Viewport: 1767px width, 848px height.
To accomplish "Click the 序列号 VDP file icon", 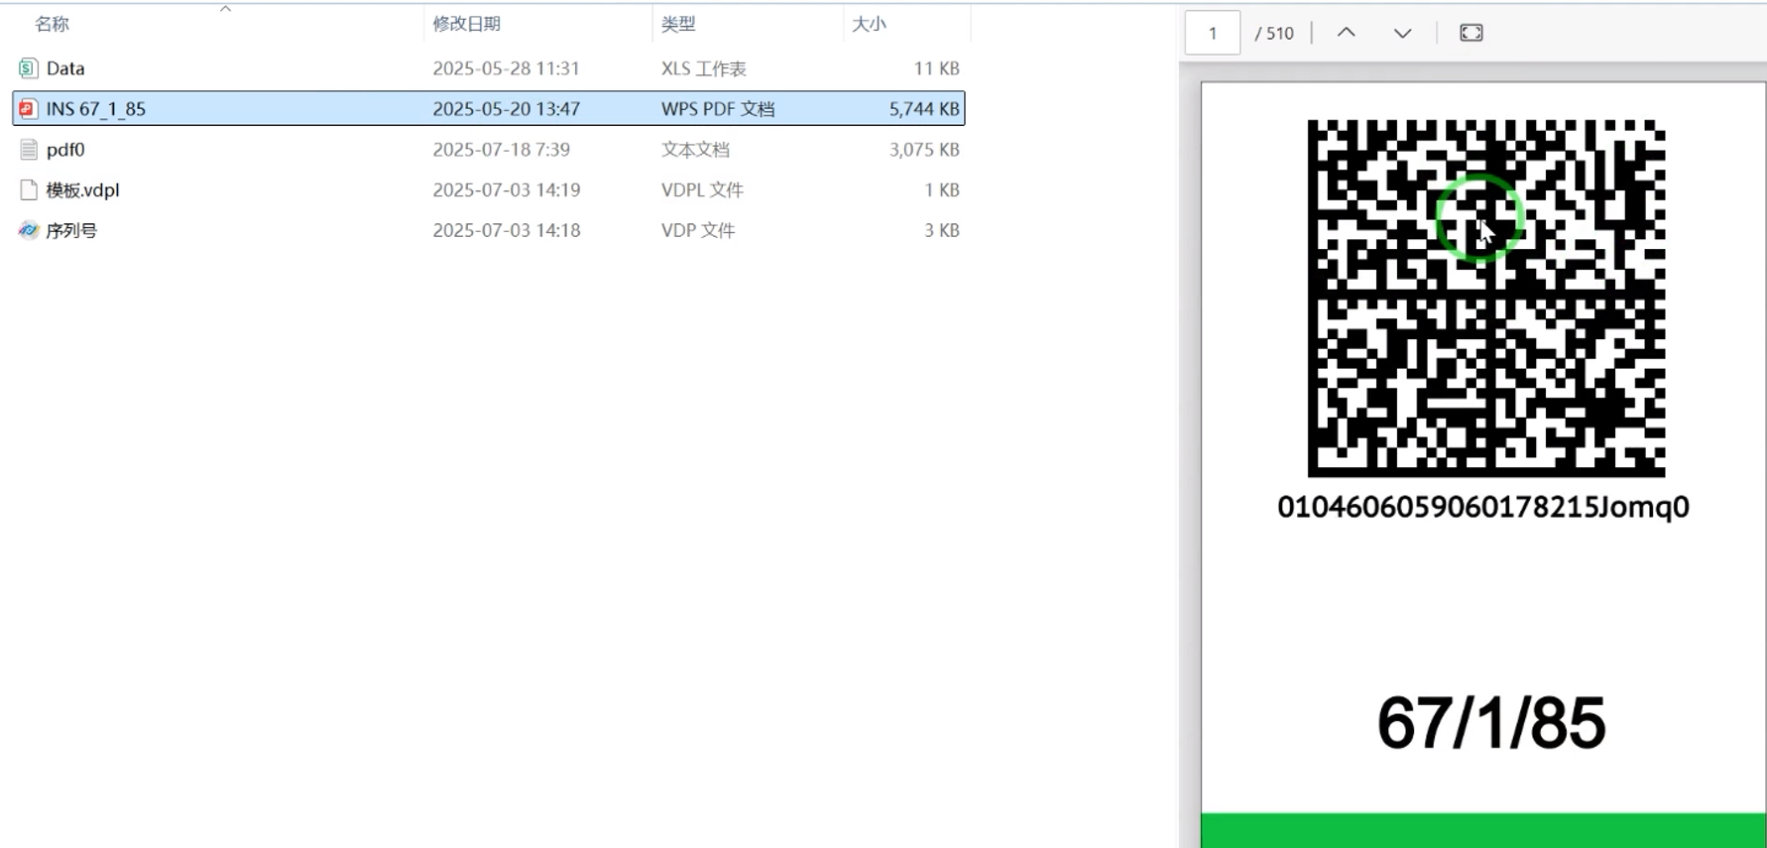I will (x=28, y=230).
